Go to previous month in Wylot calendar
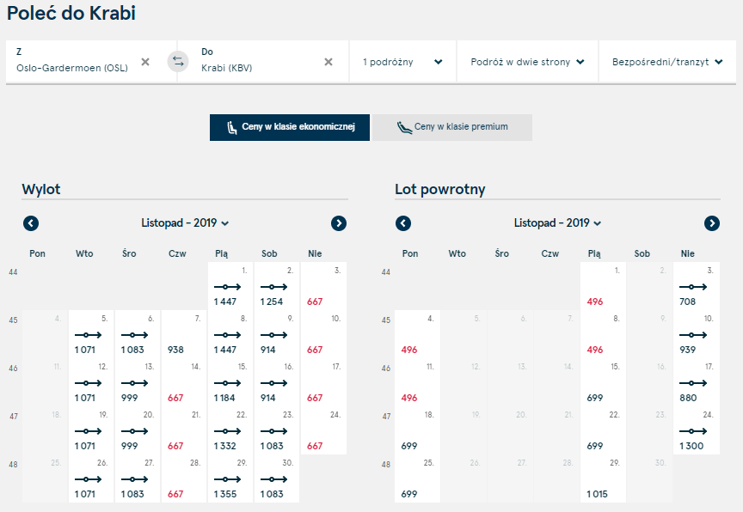This screenshot has width=743, height=512. pyautogui.click(x=31, y=223)
